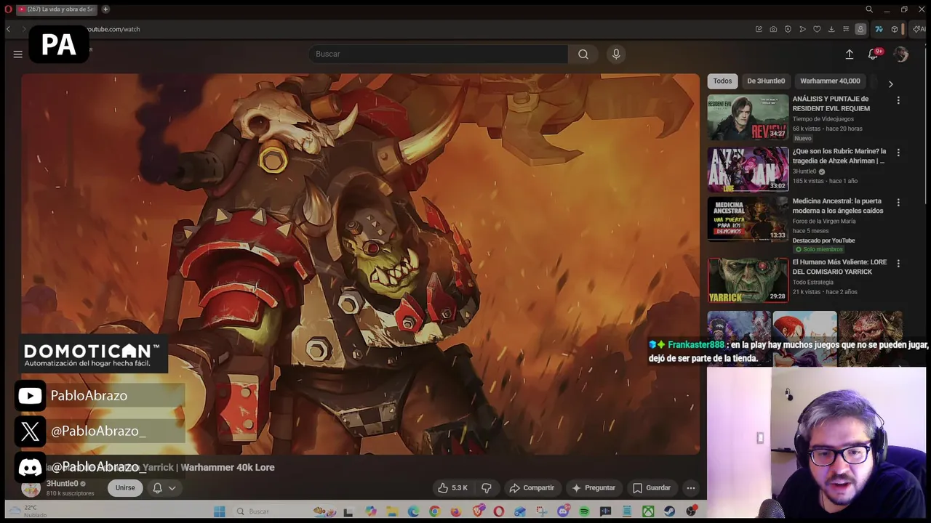Image resolution: width=931 pixels, height=523 pixels.
Task: Start voice search with the microphone icon
Action: (616, 54)
